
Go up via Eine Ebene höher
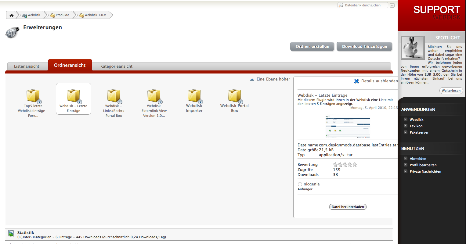pyautogui.click(x=273, y=79)
